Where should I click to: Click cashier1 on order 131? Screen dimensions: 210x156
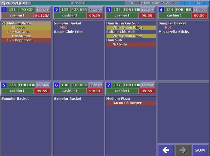17,15
